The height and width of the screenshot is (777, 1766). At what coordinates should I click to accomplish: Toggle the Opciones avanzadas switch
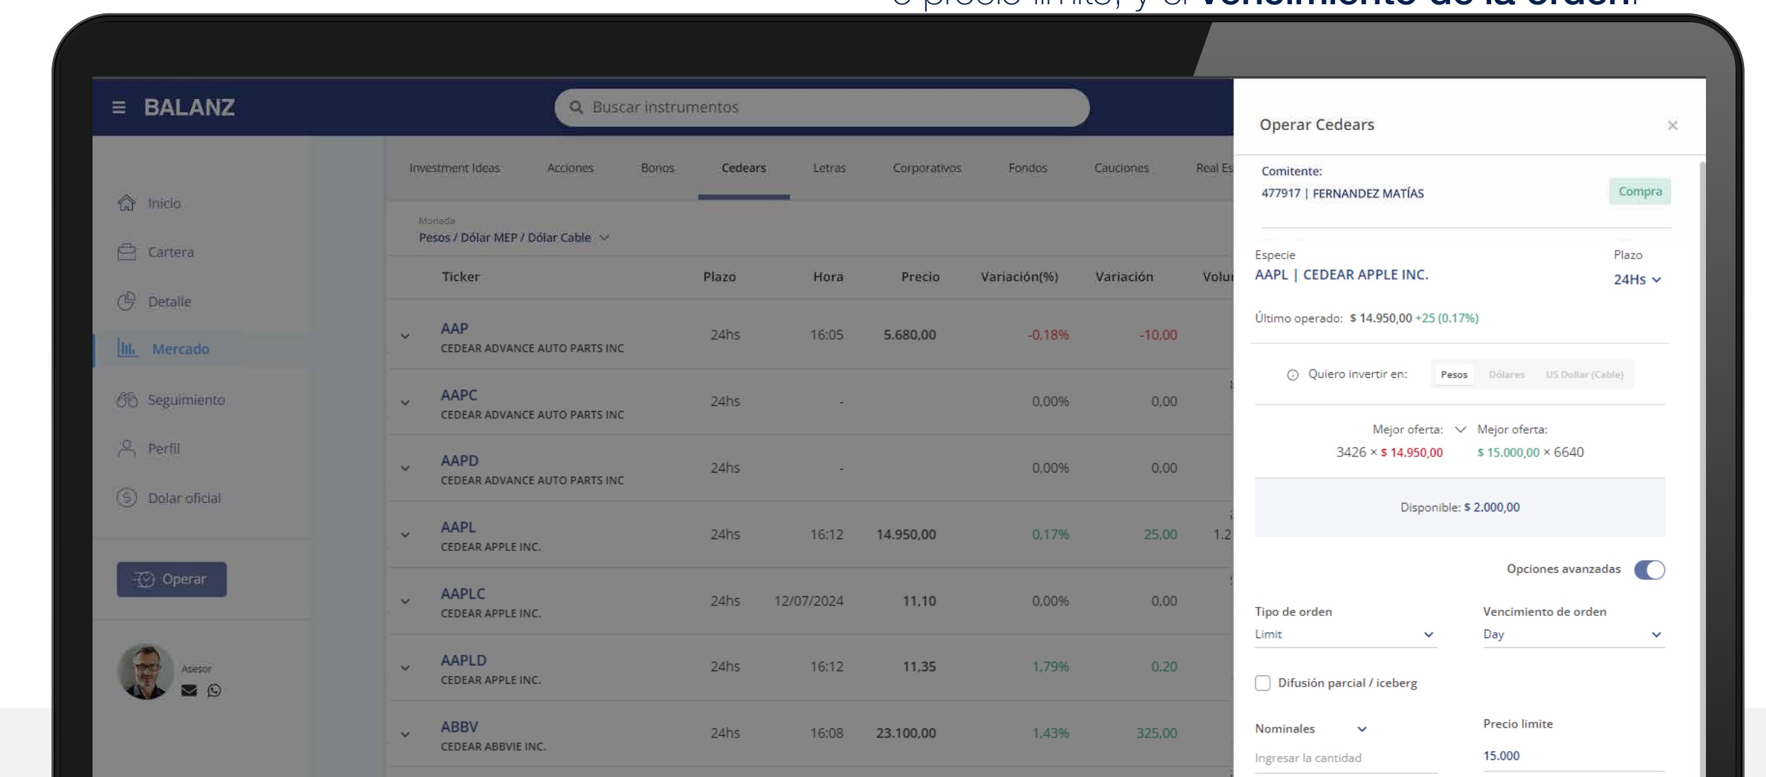pyautogui.click(x=1649, y=569)
